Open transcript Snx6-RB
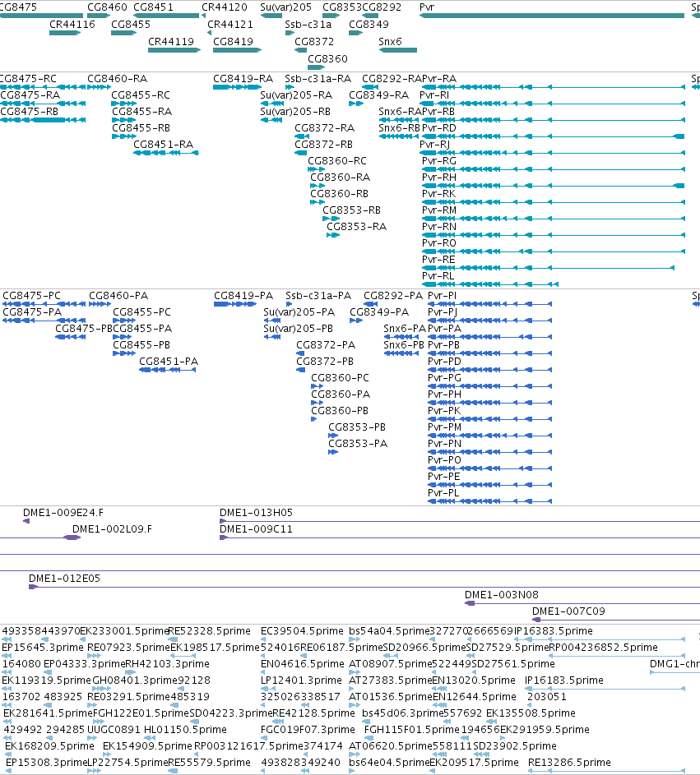This screenshot has height=775, width=700. coord(399,136)
